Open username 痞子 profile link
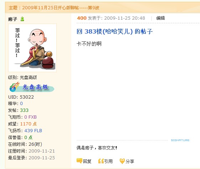 click(12, 19)
